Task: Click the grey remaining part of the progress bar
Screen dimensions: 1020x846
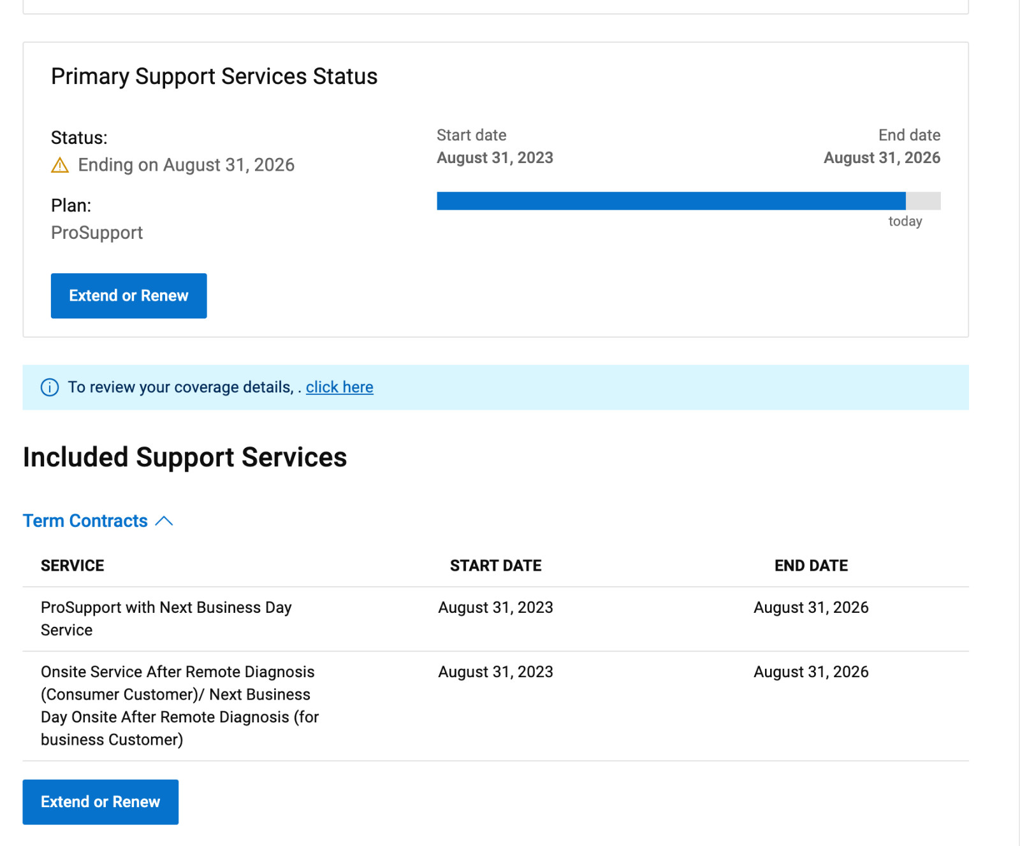Action: pos(923,201)
